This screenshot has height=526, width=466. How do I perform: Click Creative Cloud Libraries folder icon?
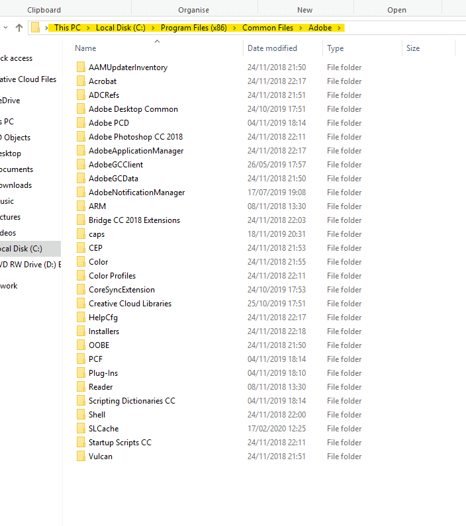coord(81,303)
